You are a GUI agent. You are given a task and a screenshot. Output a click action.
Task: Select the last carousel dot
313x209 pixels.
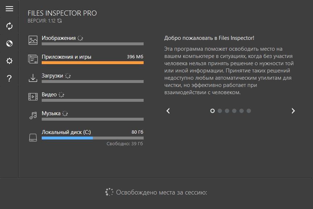(x=249, y=111)
